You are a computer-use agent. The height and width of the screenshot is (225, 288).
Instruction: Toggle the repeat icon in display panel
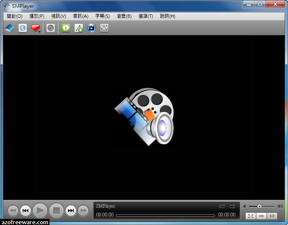(222, 206)
